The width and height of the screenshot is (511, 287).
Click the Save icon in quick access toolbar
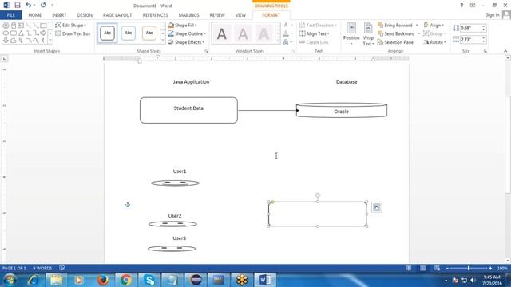click(x=18, y=6)
